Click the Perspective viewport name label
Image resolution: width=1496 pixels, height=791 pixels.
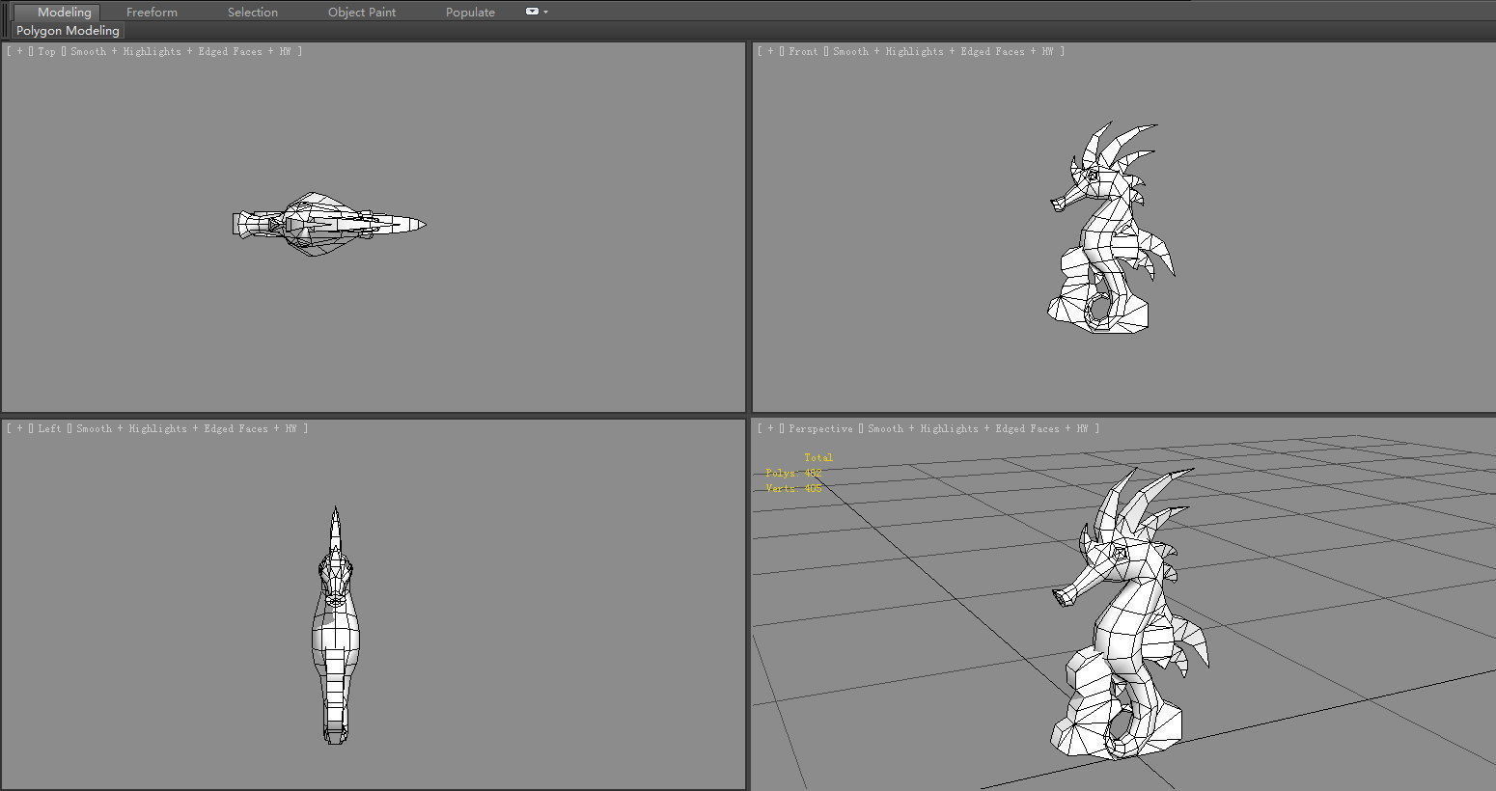coord(820,428)
